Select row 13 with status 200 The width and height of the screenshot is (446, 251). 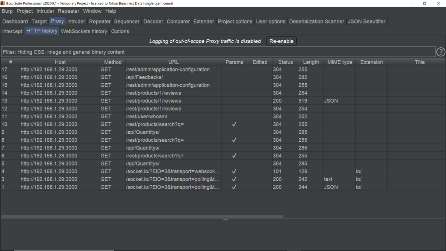coord(223,101)
